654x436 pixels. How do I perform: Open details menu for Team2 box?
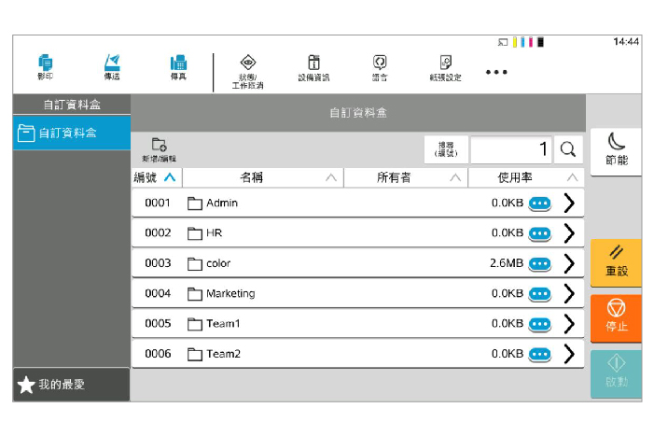(x=540, y=354)
